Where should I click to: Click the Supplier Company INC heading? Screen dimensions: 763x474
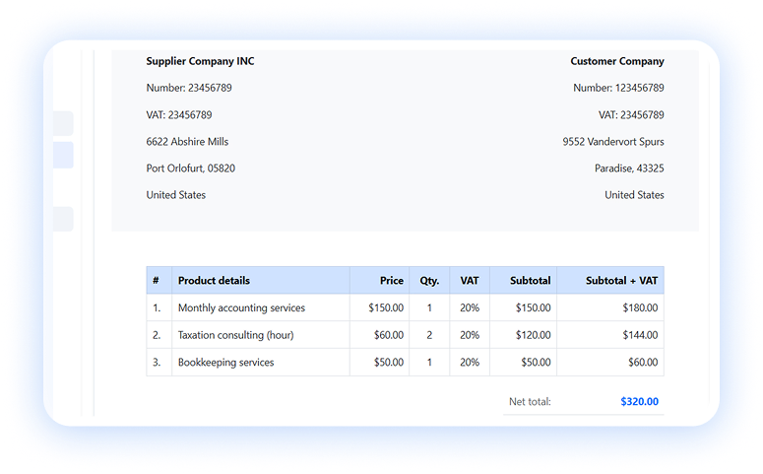[200, 61]
